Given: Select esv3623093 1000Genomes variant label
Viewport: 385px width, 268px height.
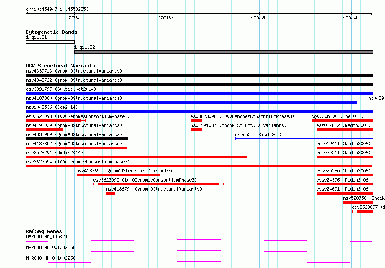Looking at the screenshot, I should 78,116.
